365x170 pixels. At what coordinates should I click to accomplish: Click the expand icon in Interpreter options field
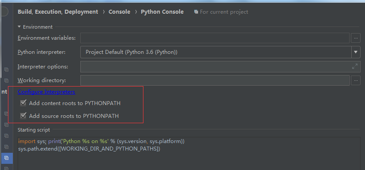[355, 66]
